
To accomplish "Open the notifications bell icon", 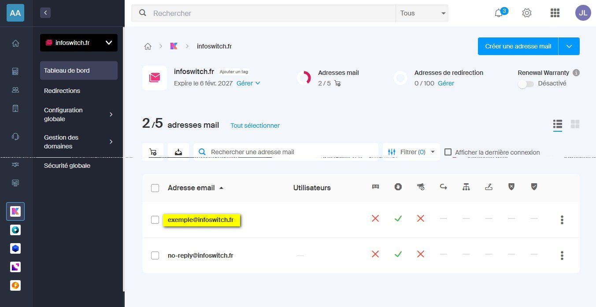I will point(498,13).
